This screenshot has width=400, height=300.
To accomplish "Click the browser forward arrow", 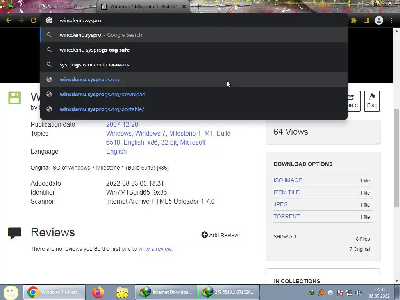I will click(21, 20).
